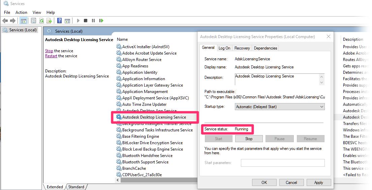Click the Description column header

point(353,39)
